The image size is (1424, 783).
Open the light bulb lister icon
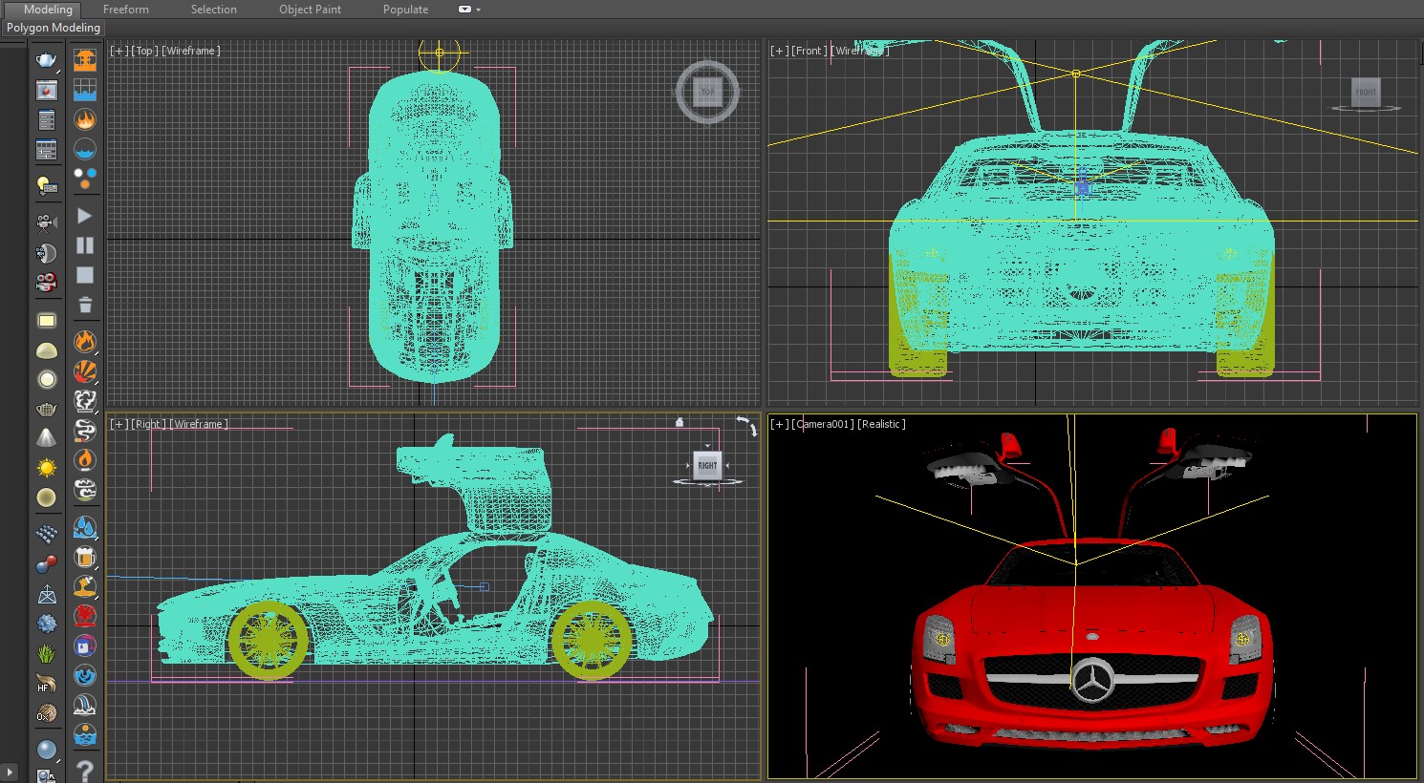(46, 185)
